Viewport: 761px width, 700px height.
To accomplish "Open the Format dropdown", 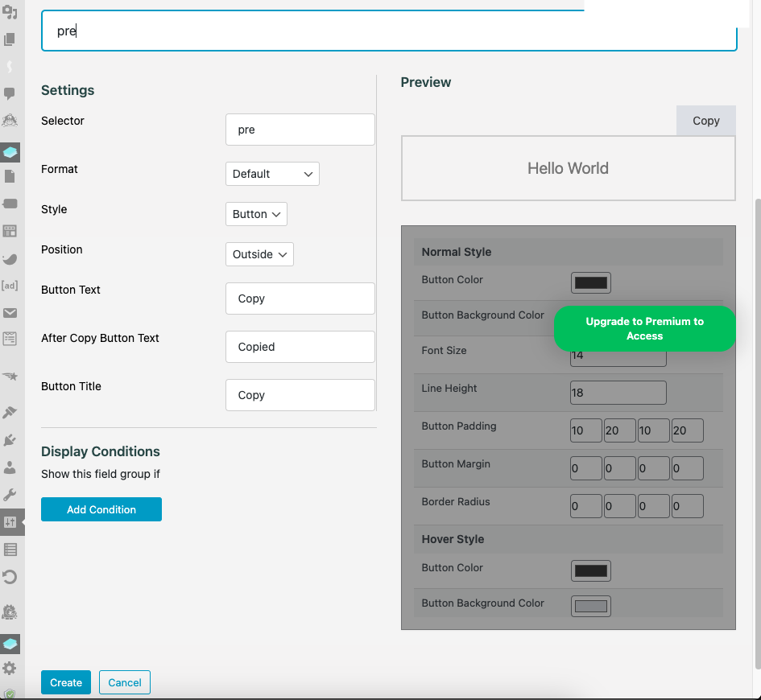I will [x=272, y=174].
